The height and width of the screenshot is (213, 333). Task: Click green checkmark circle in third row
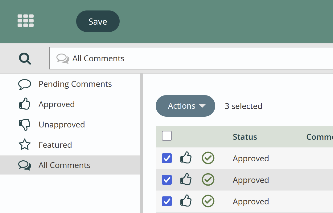(208, 201)
